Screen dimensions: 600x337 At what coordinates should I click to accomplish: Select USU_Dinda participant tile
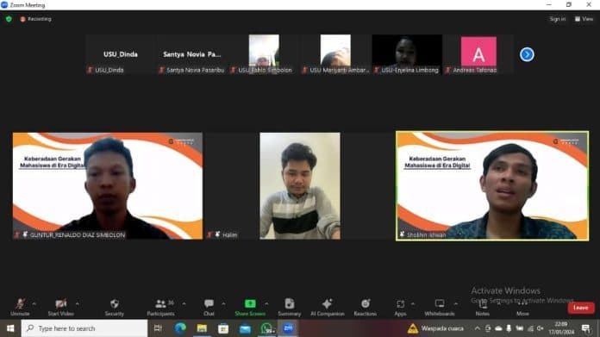[x=121, y=54]
